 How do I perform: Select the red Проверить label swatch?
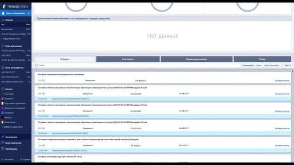point(2,99)
